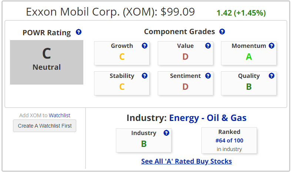This screenshot has width=291, height=174.
Task: Open the Industry grade help icon
Action: [166, 133]
